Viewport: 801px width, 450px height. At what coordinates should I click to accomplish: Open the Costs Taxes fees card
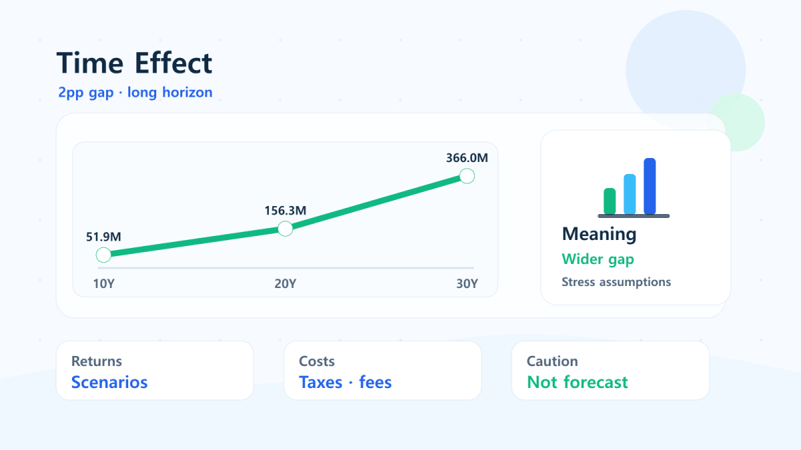[382, 371]
